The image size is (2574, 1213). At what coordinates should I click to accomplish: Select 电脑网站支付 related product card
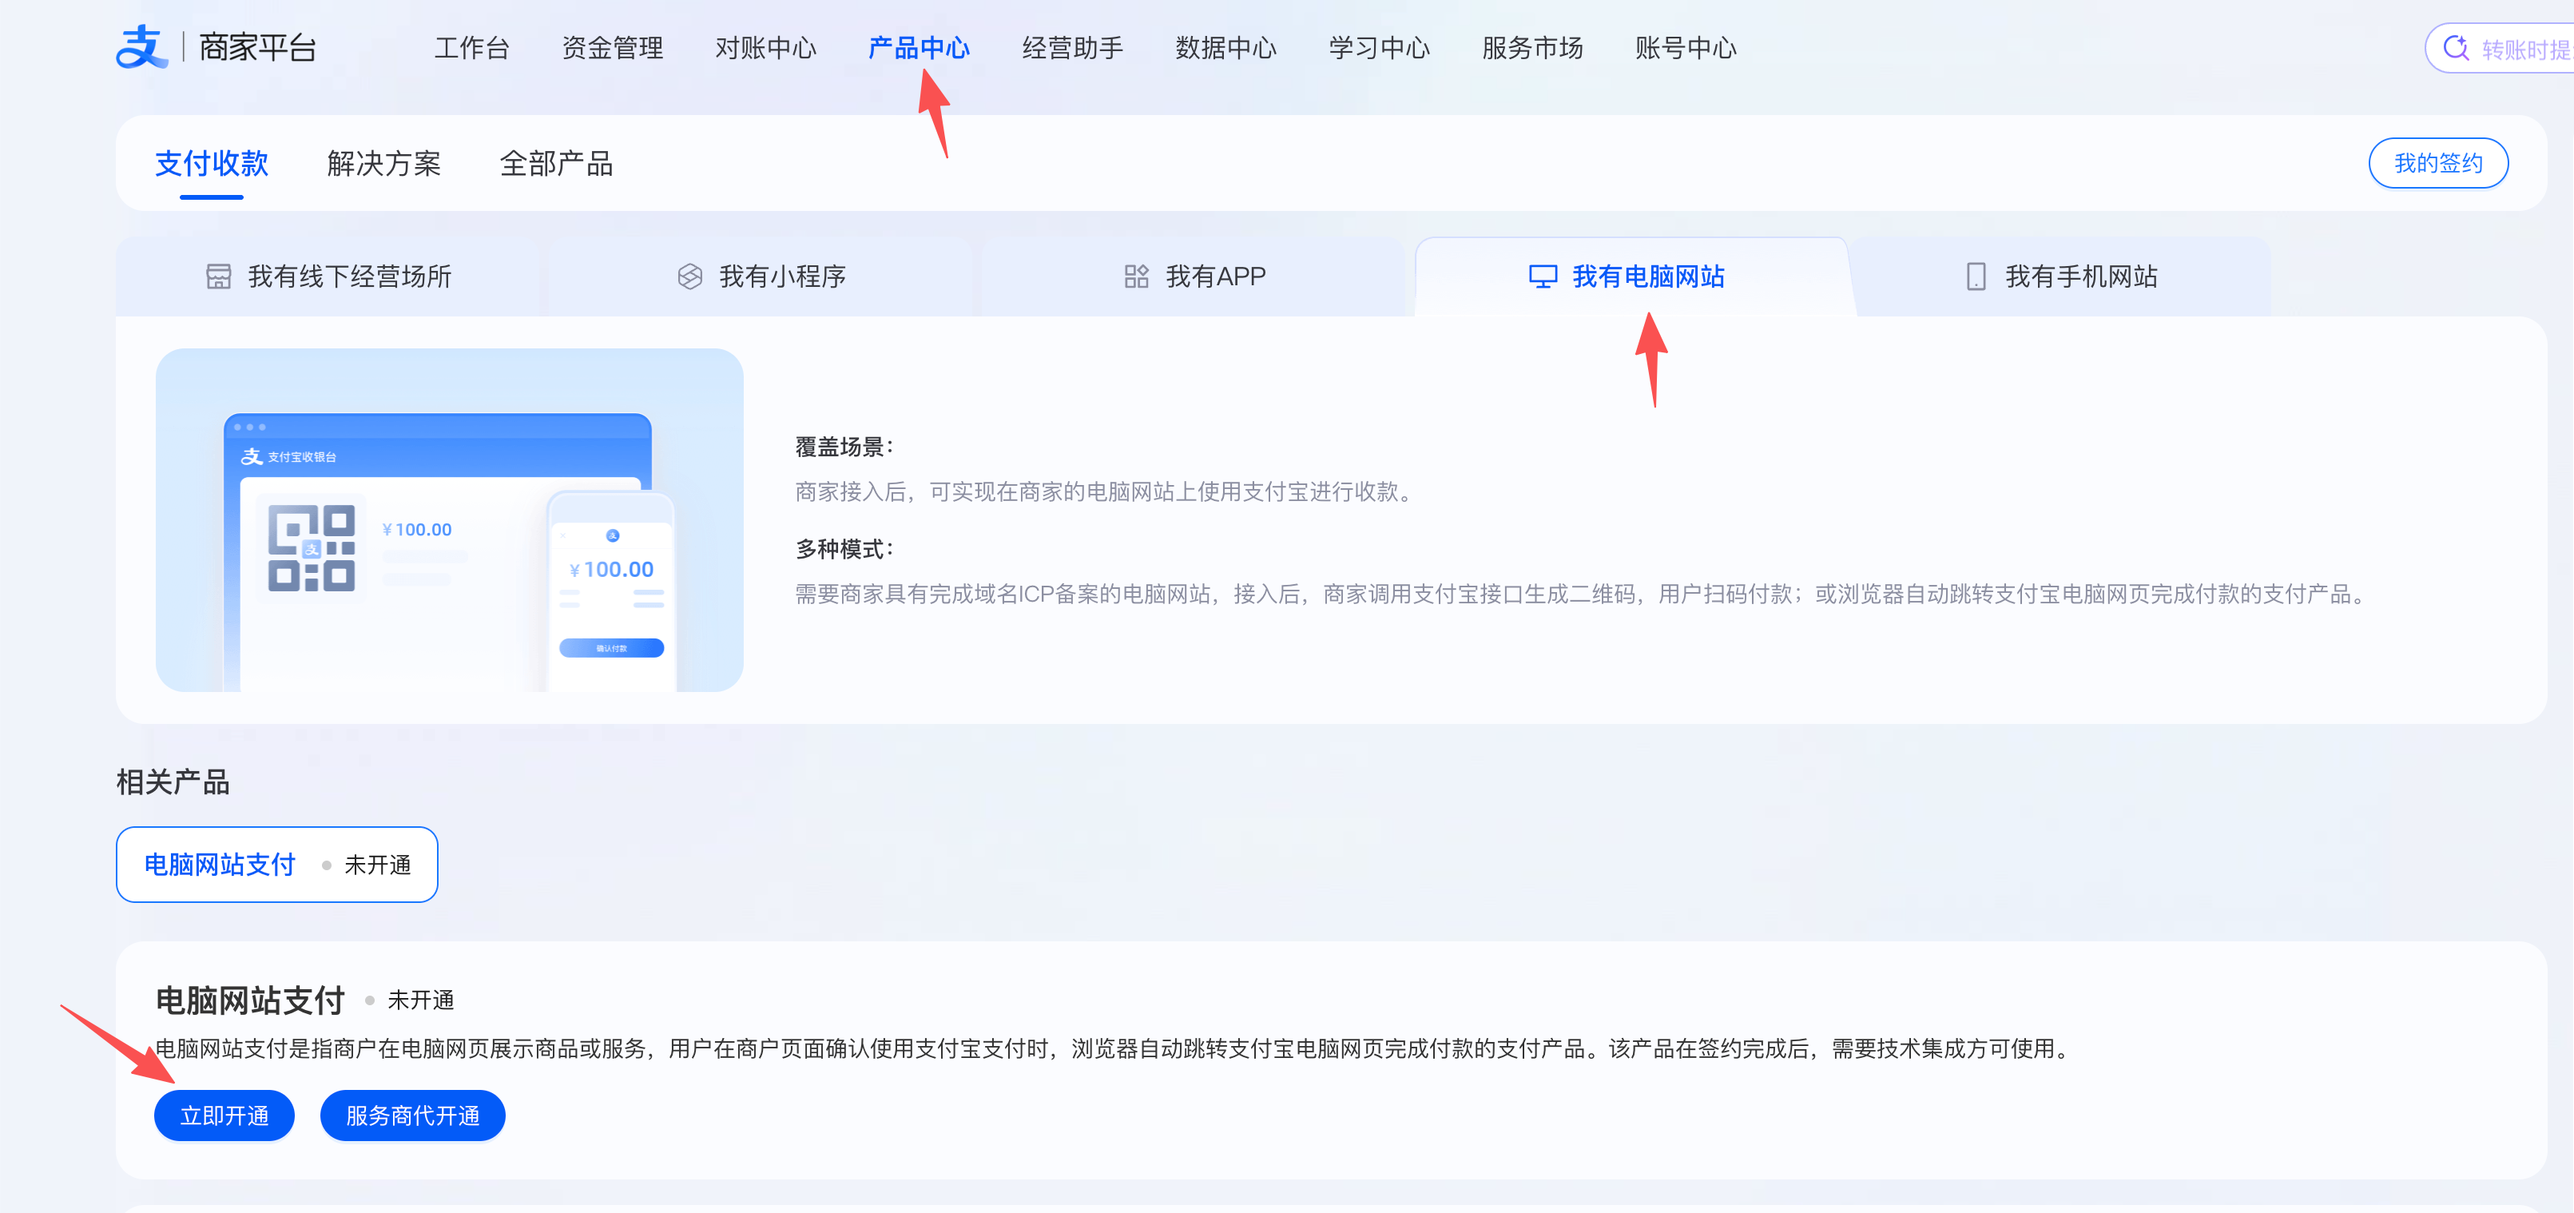pos(276,865)
